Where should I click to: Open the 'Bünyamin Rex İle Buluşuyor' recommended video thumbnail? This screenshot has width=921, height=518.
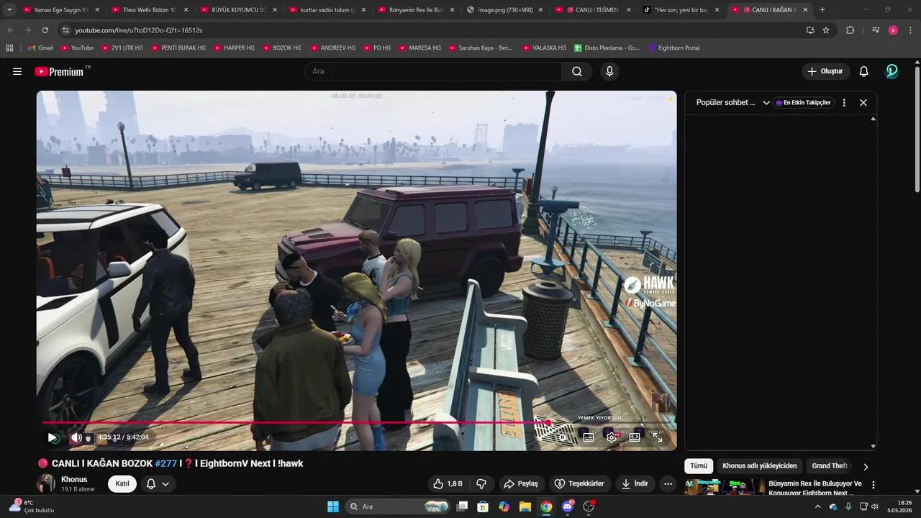pos(724,487)
